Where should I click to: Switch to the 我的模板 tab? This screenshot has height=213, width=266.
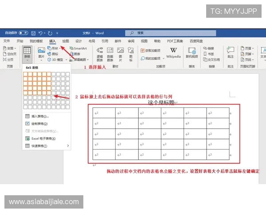coord(36,41)
